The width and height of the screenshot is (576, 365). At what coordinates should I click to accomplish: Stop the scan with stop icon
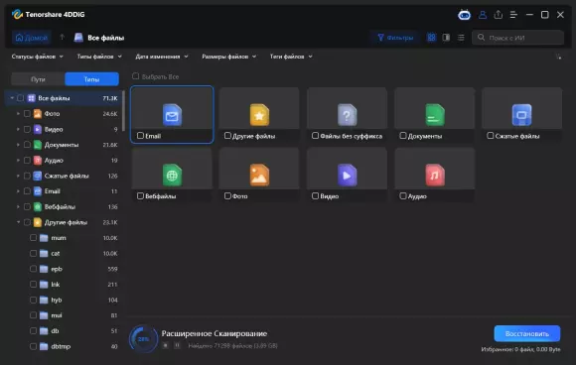(x=165, y=345)
